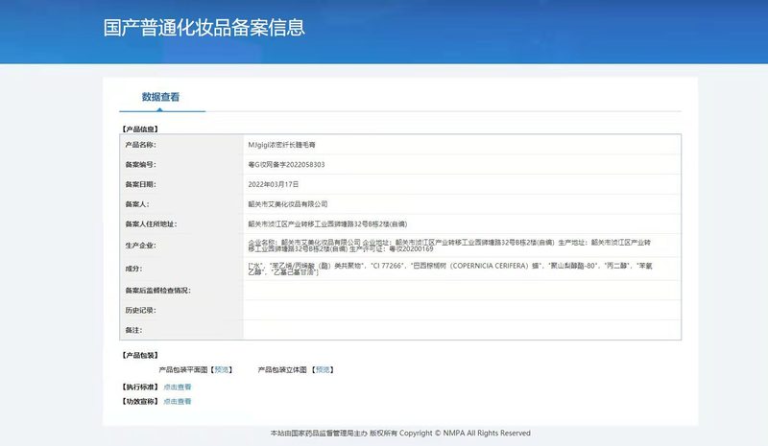Select the 生产企业 details value text

coord(449,246)
